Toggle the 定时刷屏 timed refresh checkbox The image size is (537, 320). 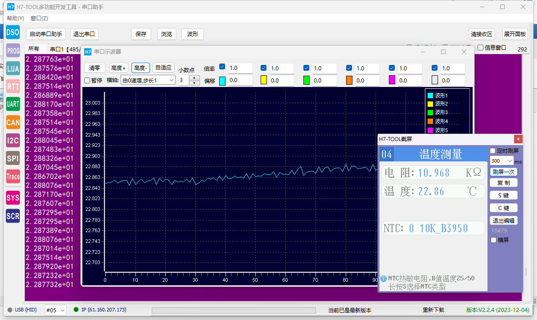pos(492,151)
